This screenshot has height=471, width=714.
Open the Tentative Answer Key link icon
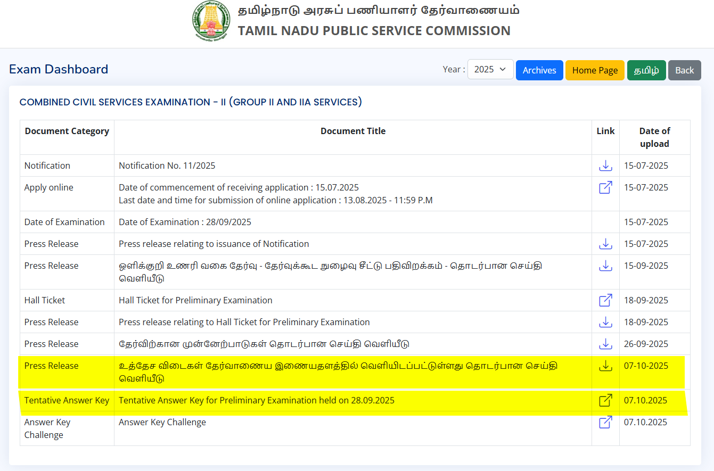[605, 400]
